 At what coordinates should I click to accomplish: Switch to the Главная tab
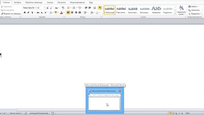[6, 3]
